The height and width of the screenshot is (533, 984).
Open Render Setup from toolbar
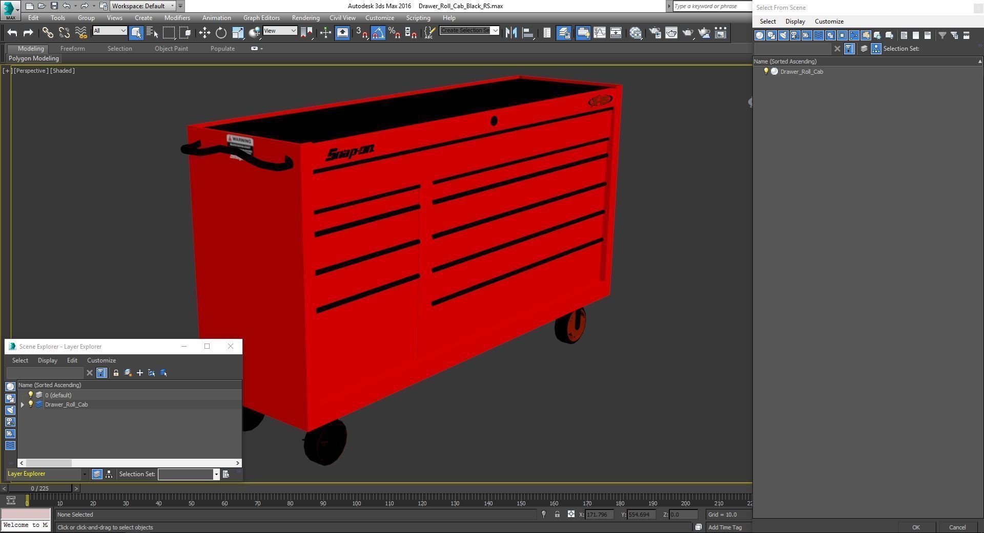pos(655,33)
